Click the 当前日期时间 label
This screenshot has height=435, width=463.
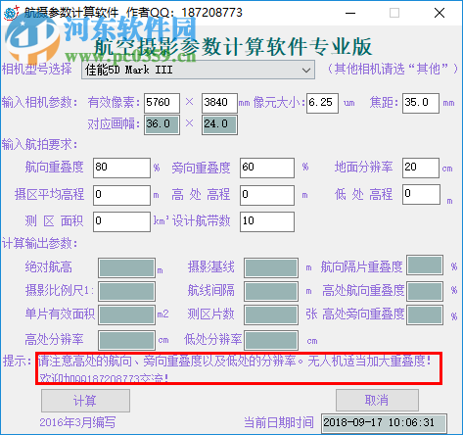279,422
